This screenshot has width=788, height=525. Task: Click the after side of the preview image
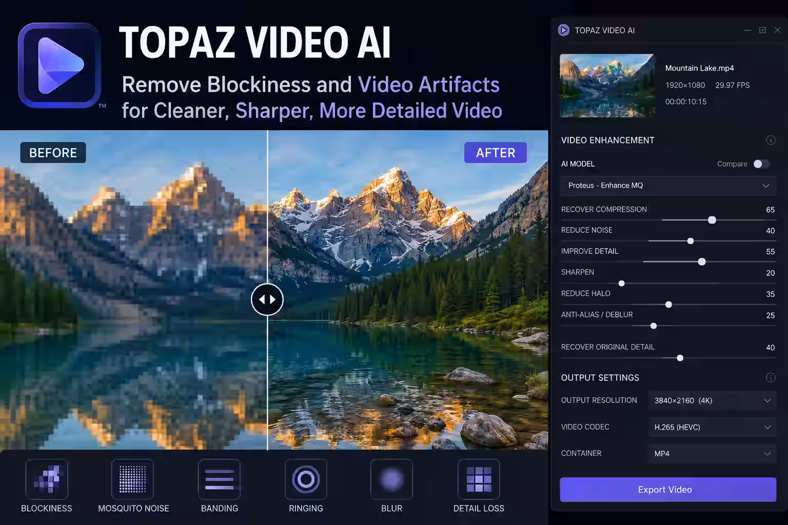(408, 290)
